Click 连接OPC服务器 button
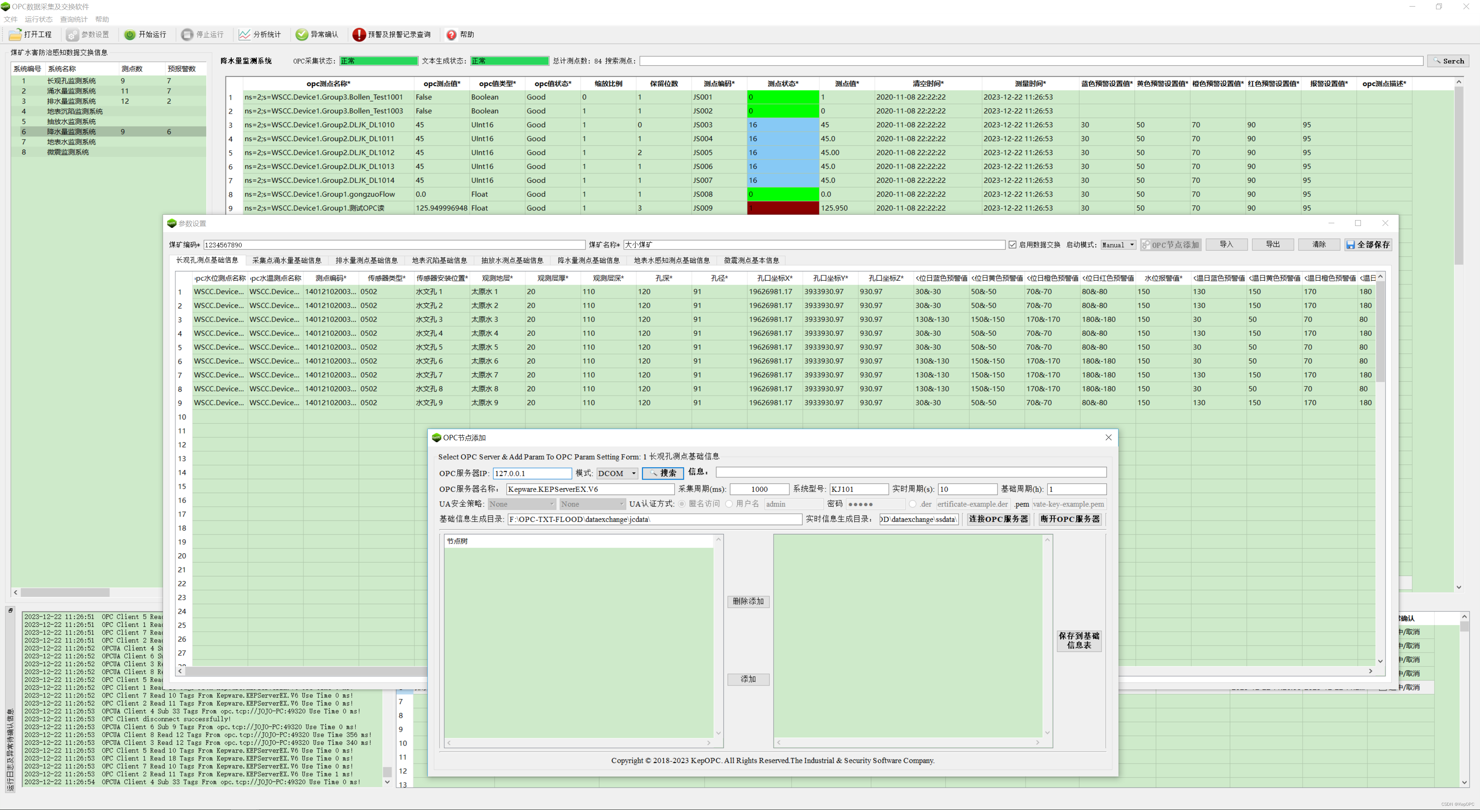 click(x=999, y=519)
